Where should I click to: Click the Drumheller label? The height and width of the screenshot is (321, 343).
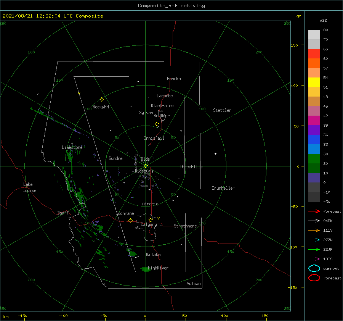point(223,188)
